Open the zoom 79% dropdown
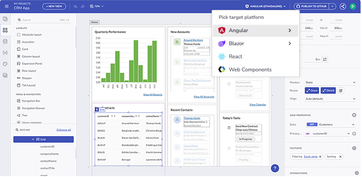Viewport: 362px width, 177px height. [x=97, y=6]
